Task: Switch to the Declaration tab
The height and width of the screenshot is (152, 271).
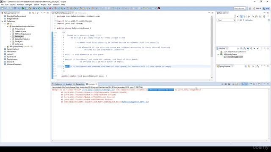Action: [79, 84]
